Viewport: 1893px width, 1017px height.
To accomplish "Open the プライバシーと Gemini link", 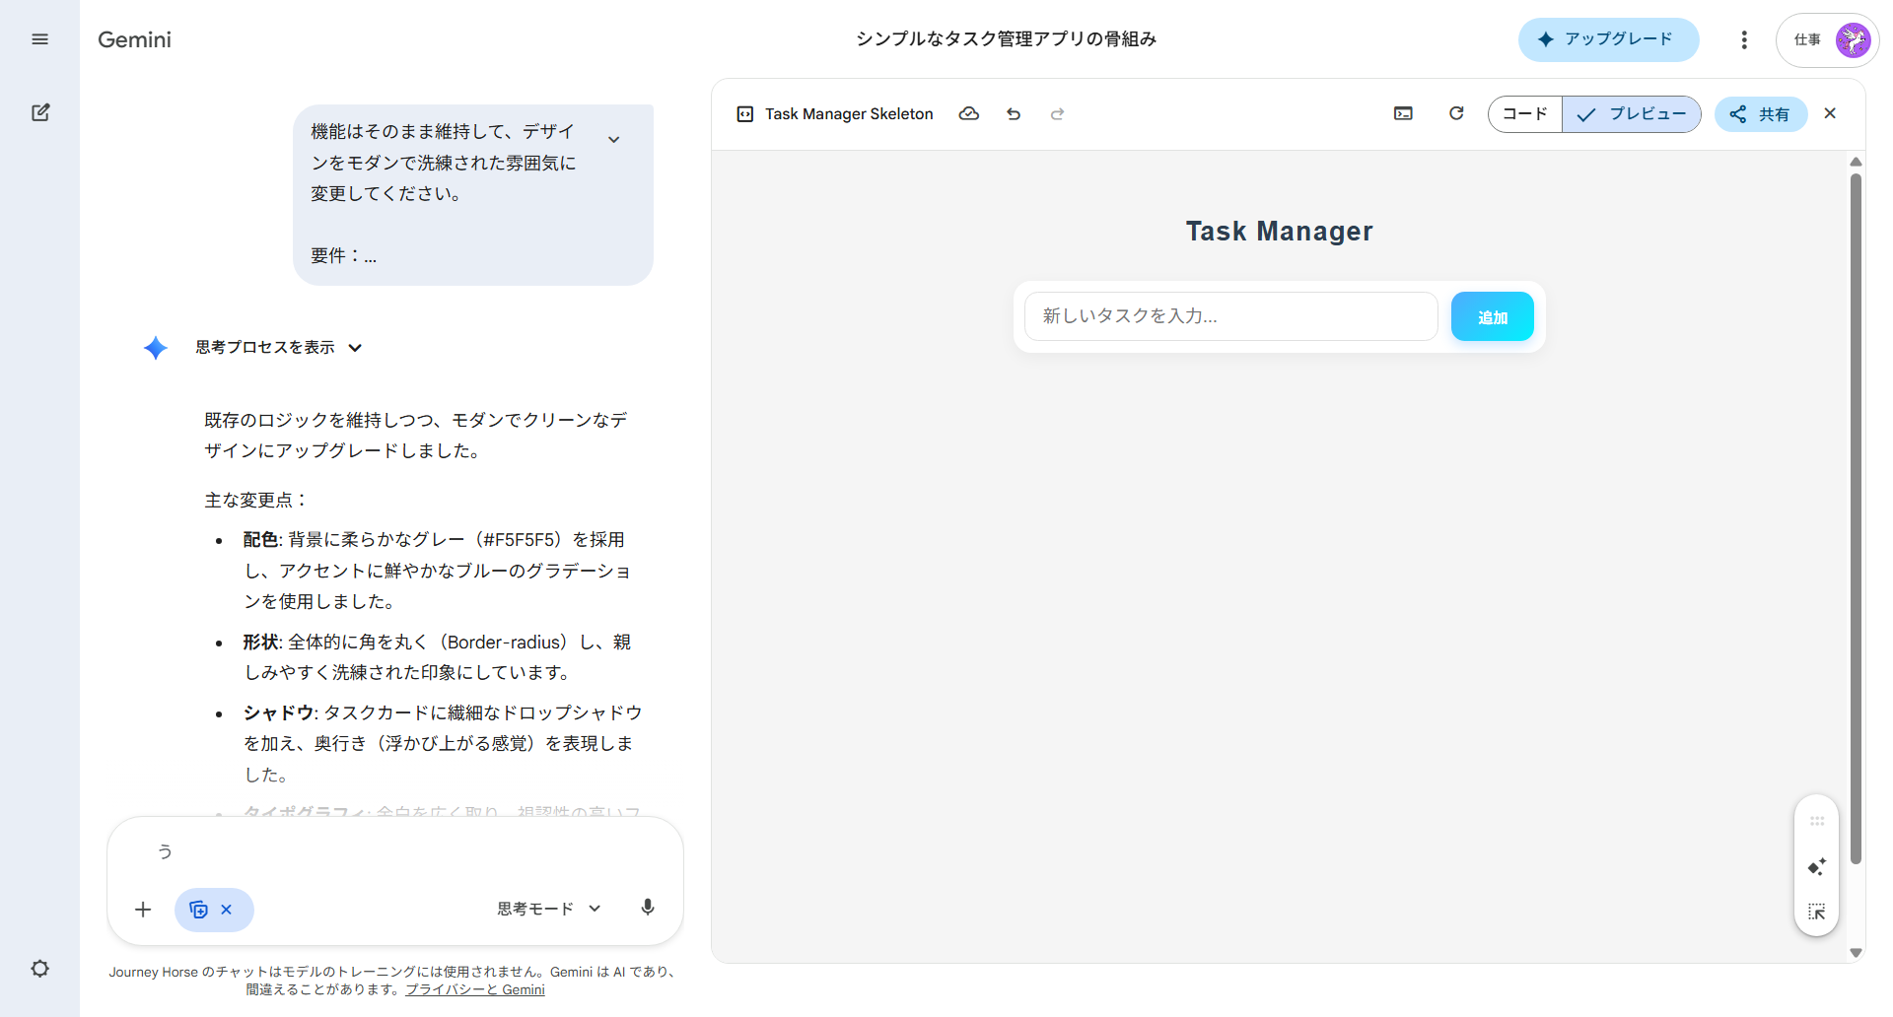I will [476, 989].
